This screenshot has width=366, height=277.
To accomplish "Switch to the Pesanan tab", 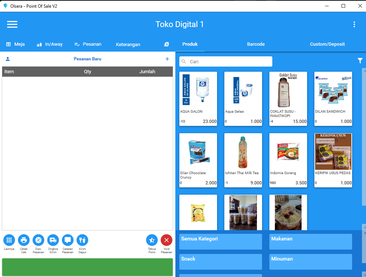I will coord(88,44).
